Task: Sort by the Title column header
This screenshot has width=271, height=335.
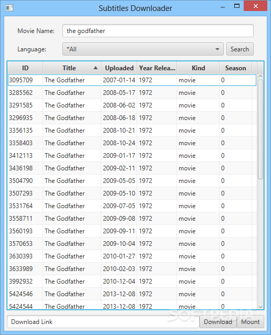Action: pos(72,68)
